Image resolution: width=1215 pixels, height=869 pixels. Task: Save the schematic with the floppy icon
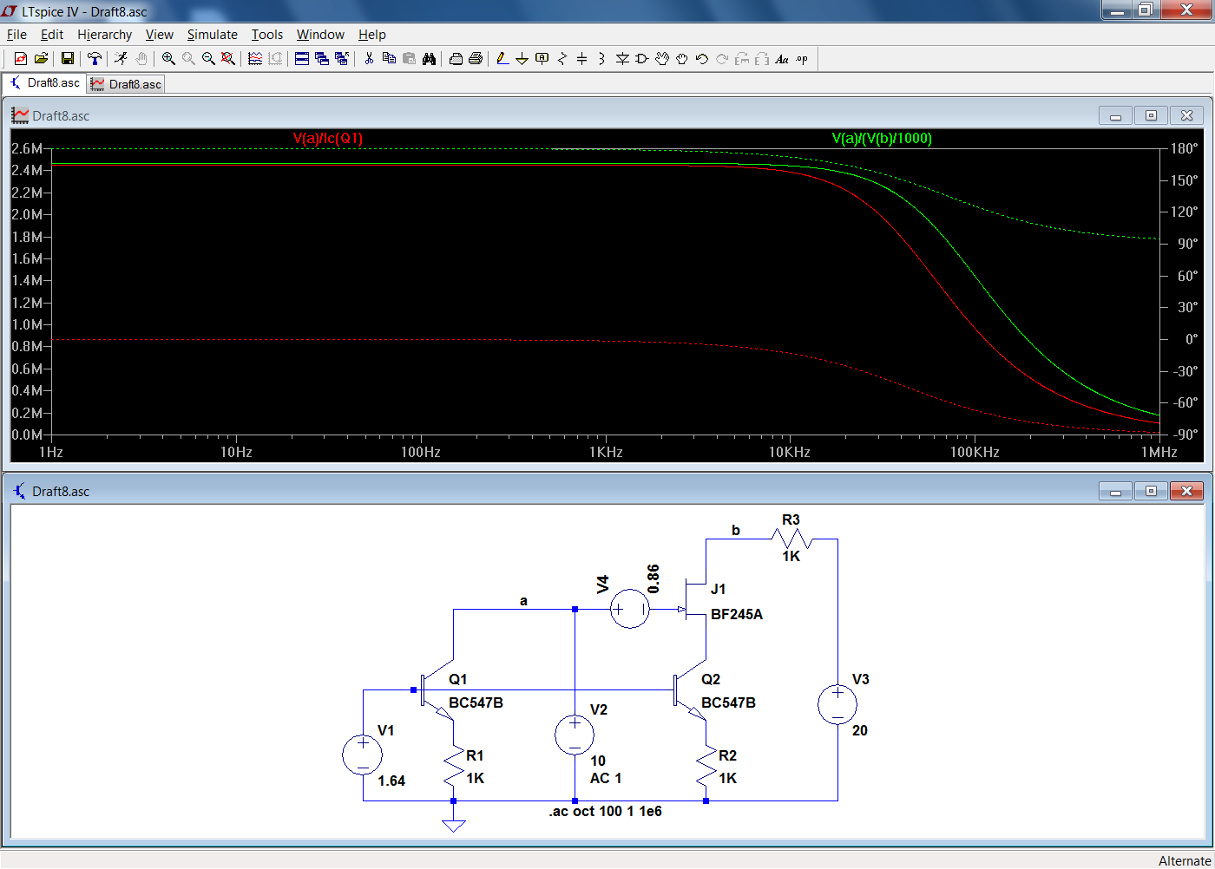point(68,58)
